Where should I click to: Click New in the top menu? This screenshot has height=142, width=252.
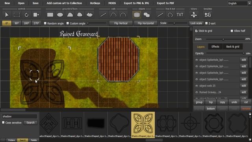(x=7, y=3)
